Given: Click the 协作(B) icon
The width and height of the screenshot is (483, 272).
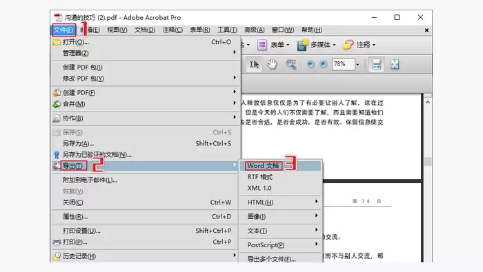Looking at the screenshot, I should (57, 118).
